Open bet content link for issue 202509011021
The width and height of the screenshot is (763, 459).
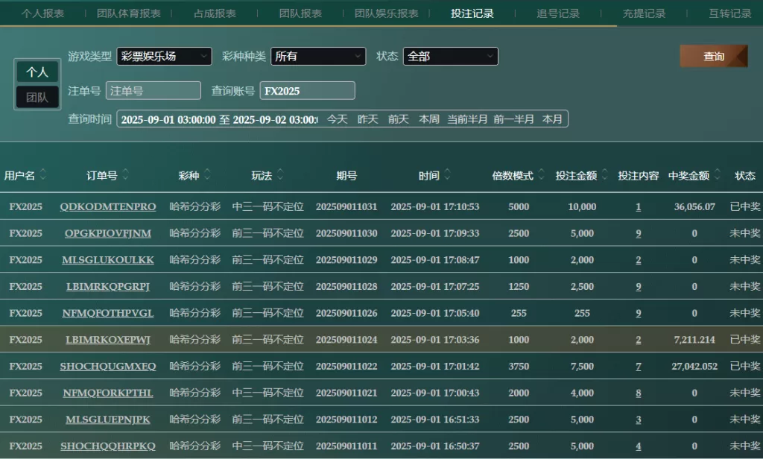[x=639, y=393]
